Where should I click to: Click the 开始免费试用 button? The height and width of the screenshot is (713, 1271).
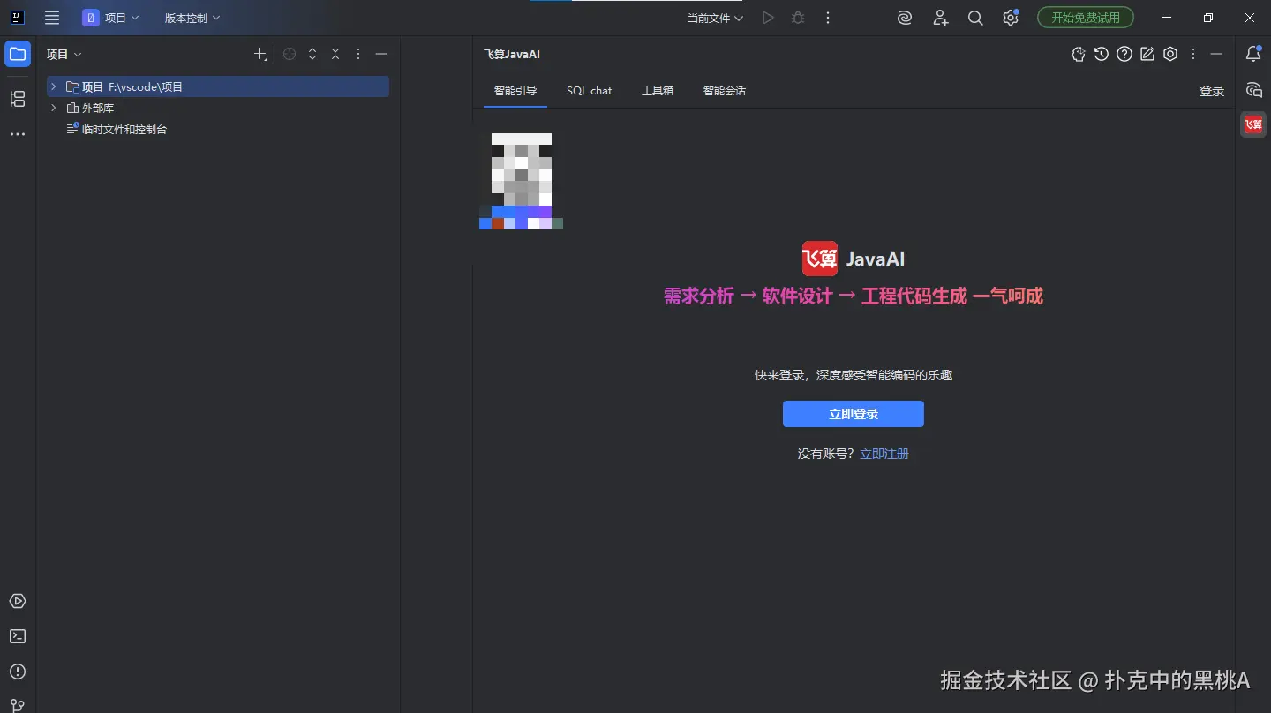pyautogui.click(x=1086, y=18)
